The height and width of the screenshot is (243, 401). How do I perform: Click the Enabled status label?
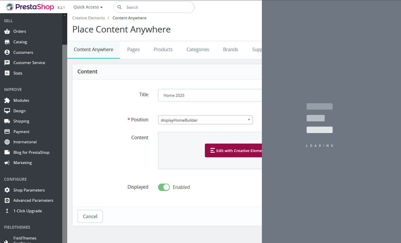181,187
